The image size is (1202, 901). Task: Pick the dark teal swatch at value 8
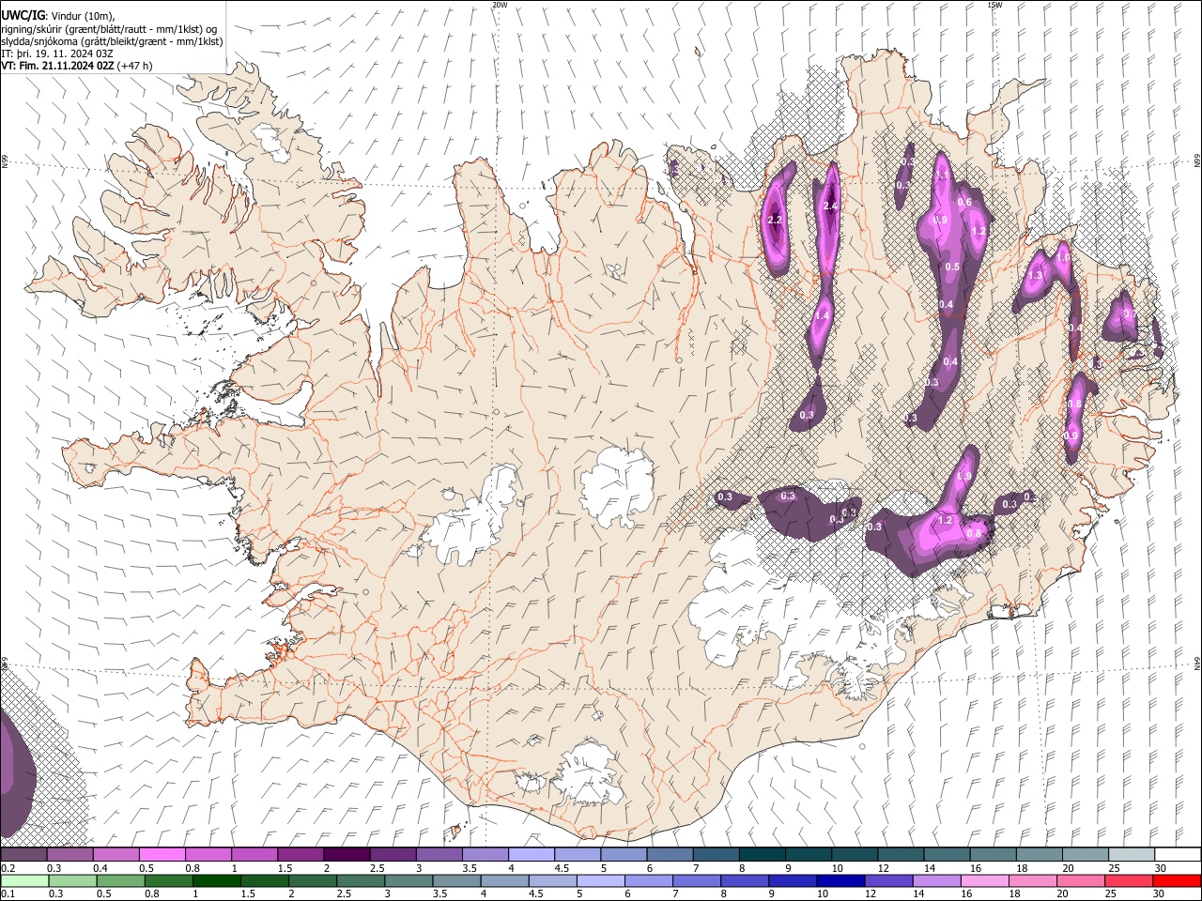point(762,854)
